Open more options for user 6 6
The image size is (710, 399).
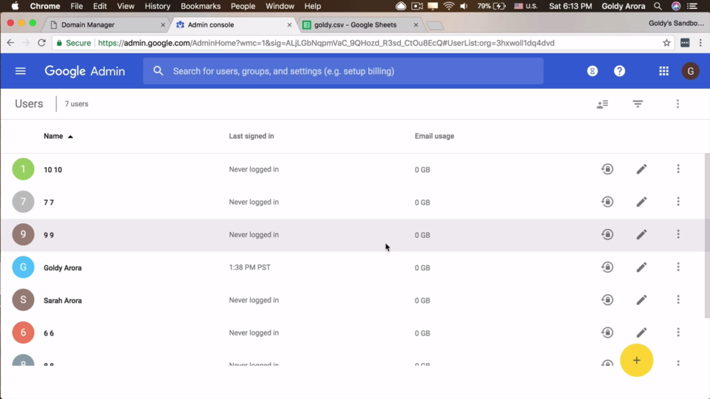point(678,332)
